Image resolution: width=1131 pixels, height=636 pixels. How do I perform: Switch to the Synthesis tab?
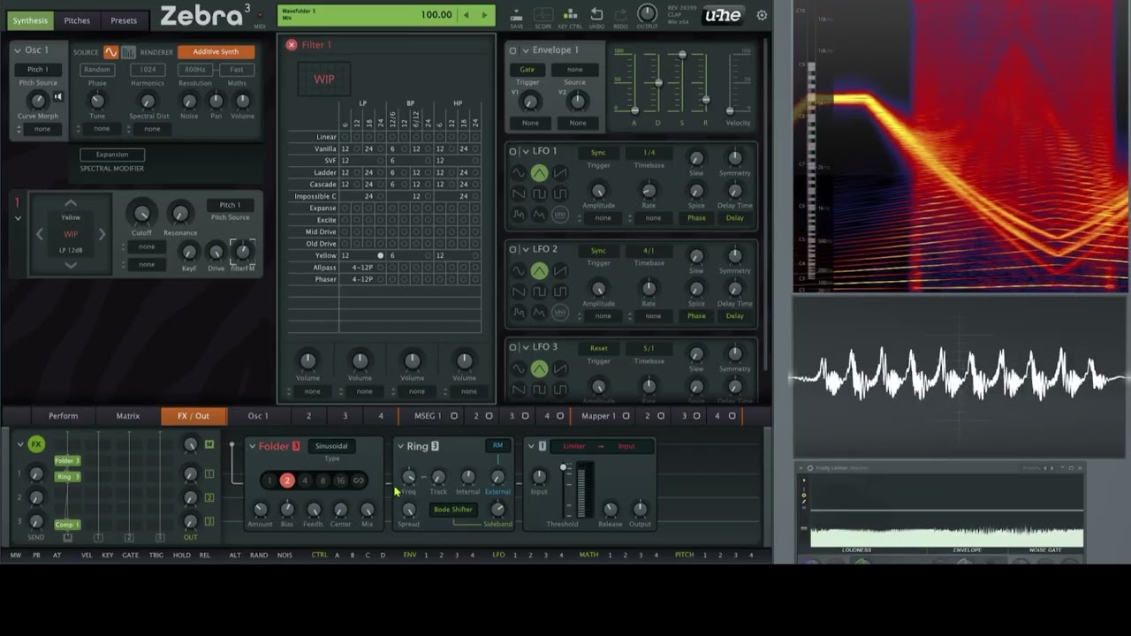click(x=30, y=20)
